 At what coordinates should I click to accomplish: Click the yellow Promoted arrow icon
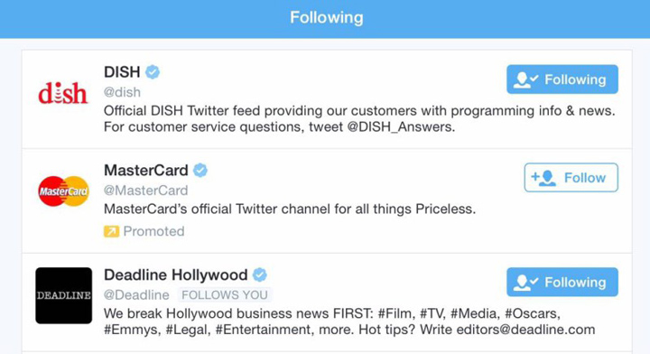111,231
